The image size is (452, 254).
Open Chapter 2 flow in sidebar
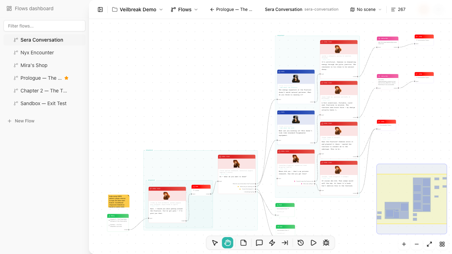(x=44, y=91)
